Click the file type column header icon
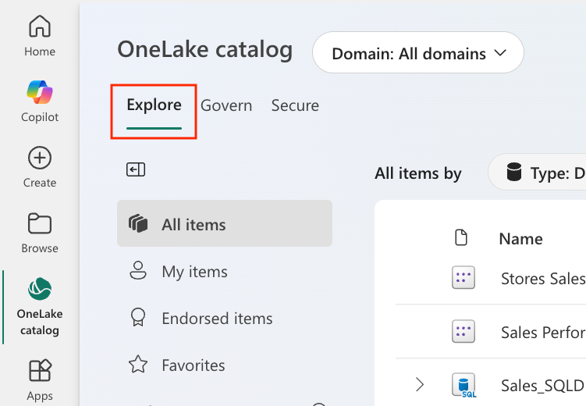The width and height of the screenshot is (586, 406). pyautogui.click(x=461, y=238)
